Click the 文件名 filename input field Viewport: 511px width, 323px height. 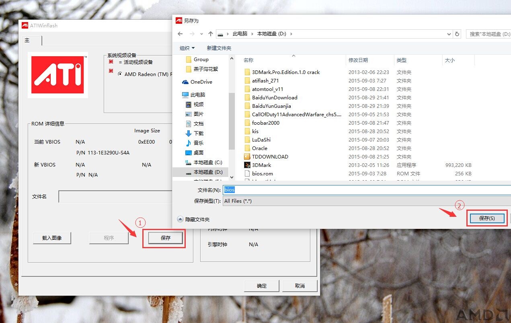(x=367, y=190)
